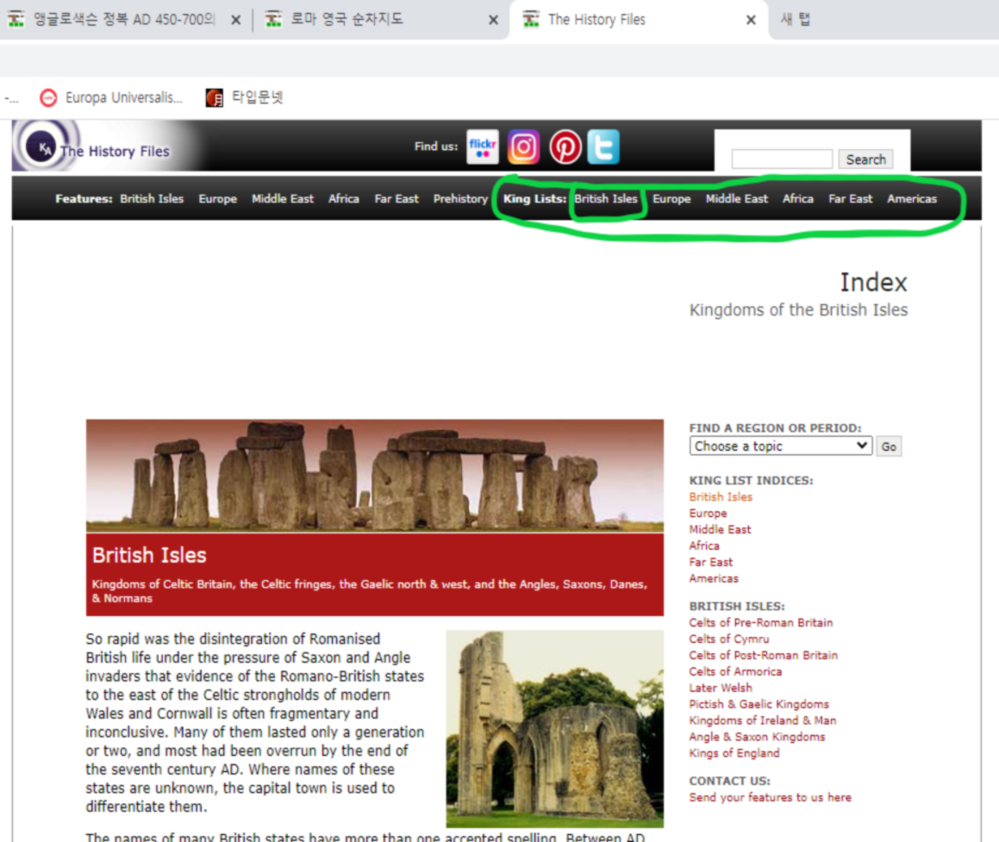999x842 pixels.
Task: Click The History Files logo
Action: (x=93, y=148)
